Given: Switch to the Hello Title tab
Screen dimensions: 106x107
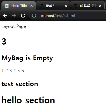Looking at the screenshot, I should tap(19, 6).
